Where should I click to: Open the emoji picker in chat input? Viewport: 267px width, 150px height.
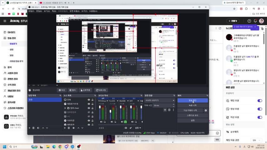[218, 133]
